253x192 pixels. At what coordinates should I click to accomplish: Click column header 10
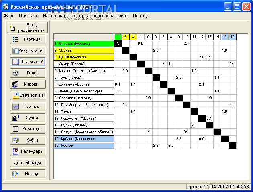pyautogui.click(x=186, y=37)
